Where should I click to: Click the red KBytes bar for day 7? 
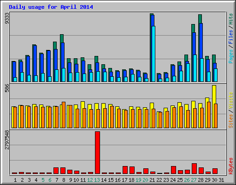(x=56, y=171)
